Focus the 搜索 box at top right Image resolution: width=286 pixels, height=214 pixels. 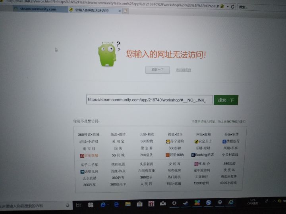[261, 7]
